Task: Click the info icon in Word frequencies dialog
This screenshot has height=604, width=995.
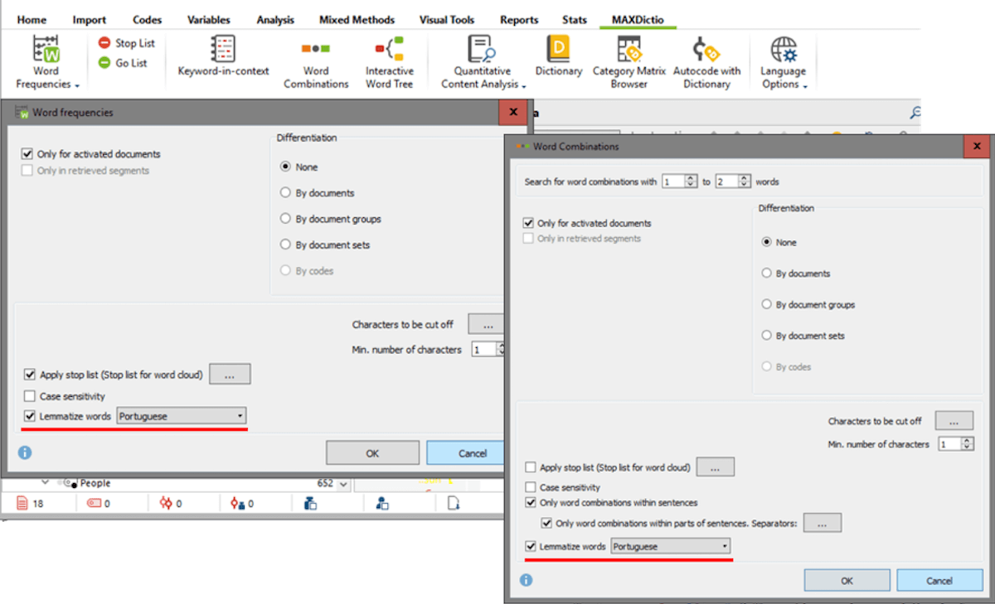Action: coord(25,453)
